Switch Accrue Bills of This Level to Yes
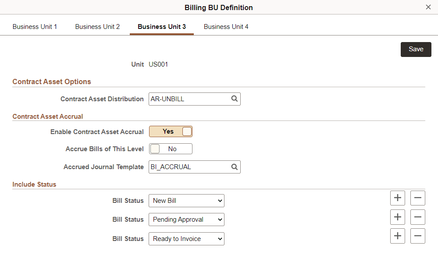This screenshot has width=438, height=255. [x=171, y=149]
